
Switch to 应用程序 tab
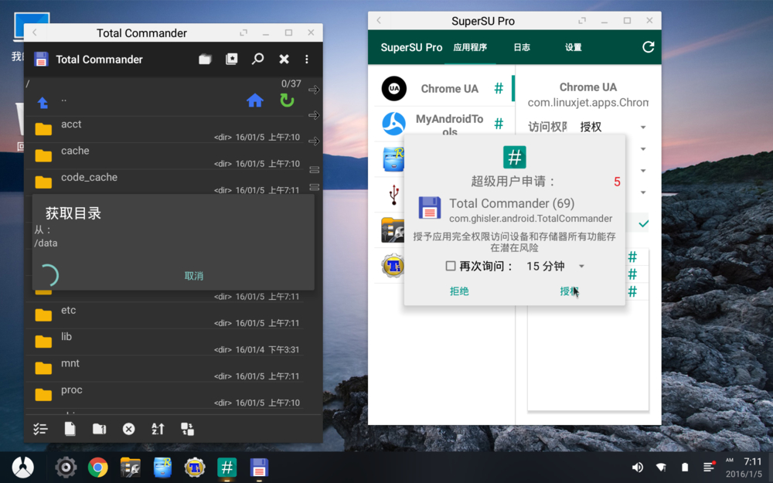tap(470, 47)
